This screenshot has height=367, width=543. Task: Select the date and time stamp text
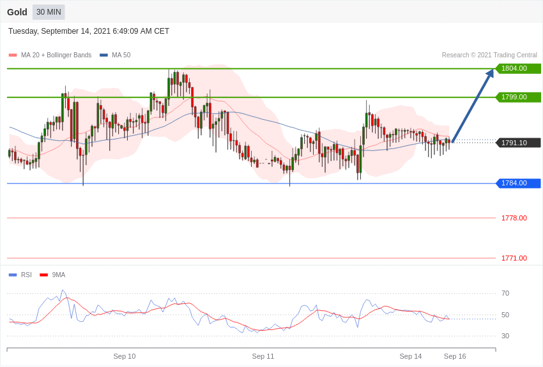(89, 31)
